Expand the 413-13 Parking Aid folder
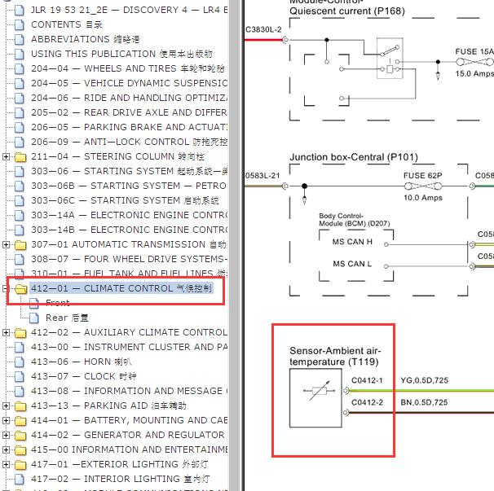The width and height of the screenshot is (494, 491). pos(6,406)
